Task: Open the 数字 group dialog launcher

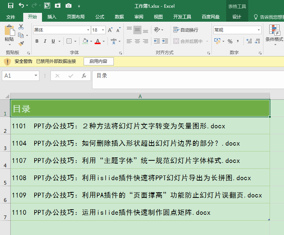Action: point(260,53)
